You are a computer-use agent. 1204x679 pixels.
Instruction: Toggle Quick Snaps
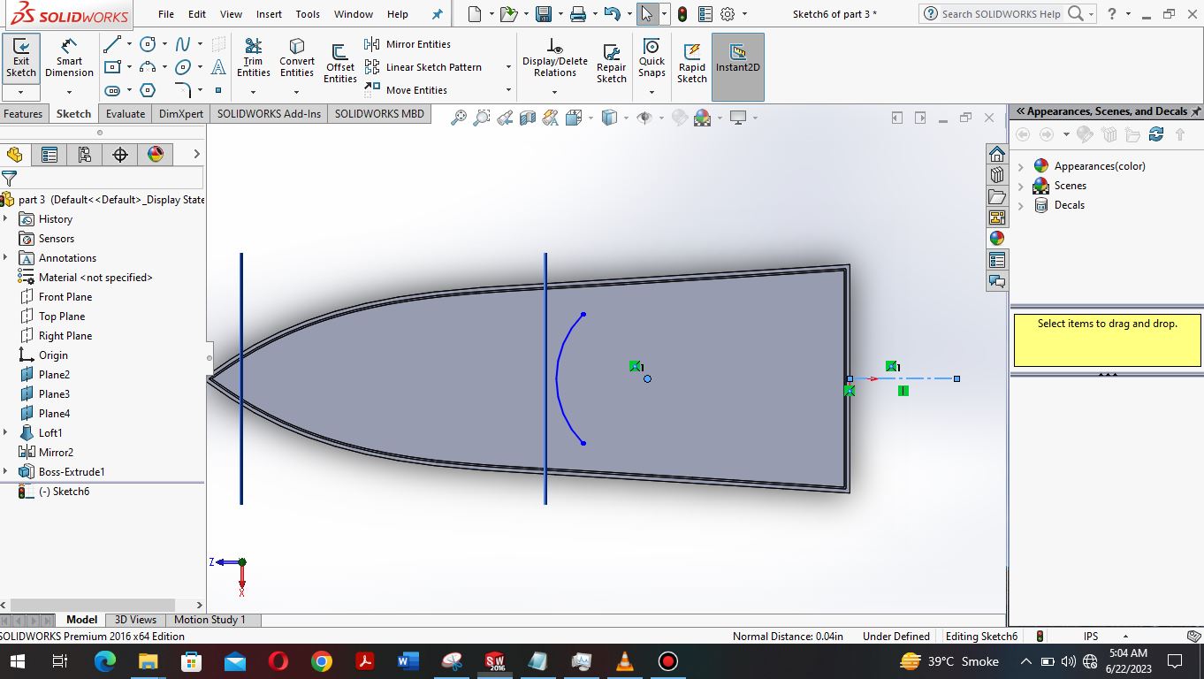652,58
